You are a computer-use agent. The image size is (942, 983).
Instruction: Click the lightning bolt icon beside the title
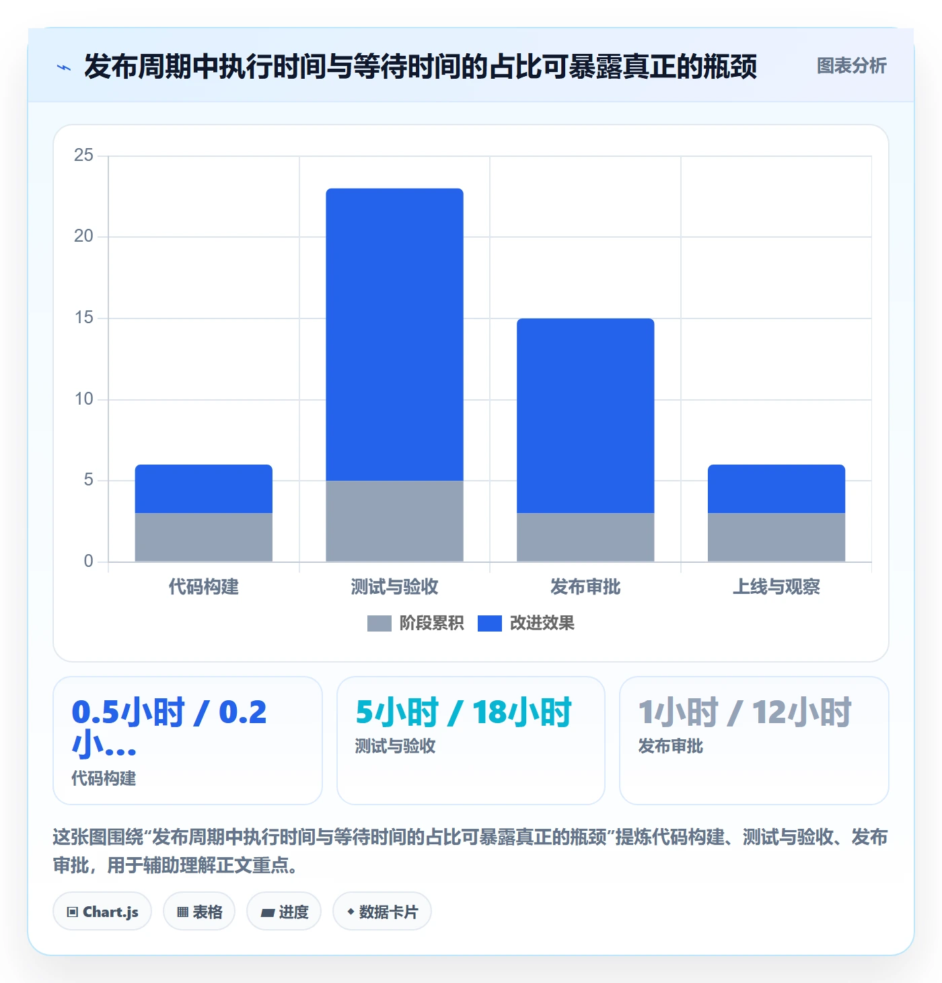64,67
